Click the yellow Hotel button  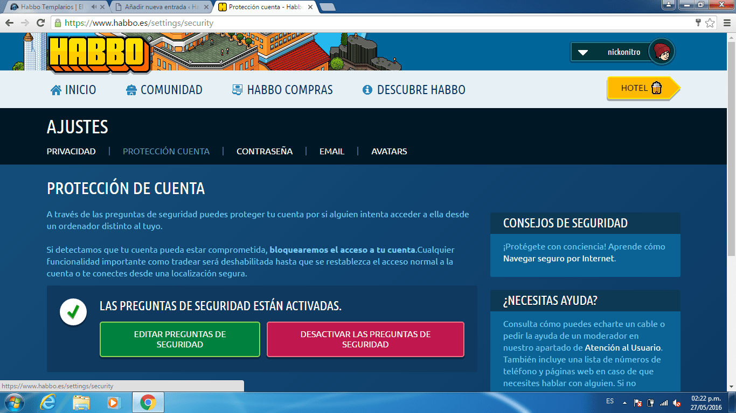tap(643, 88)
